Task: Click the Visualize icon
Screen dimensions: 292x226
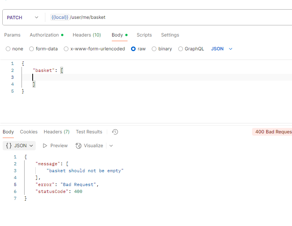Action: click(x=78, y=146)
